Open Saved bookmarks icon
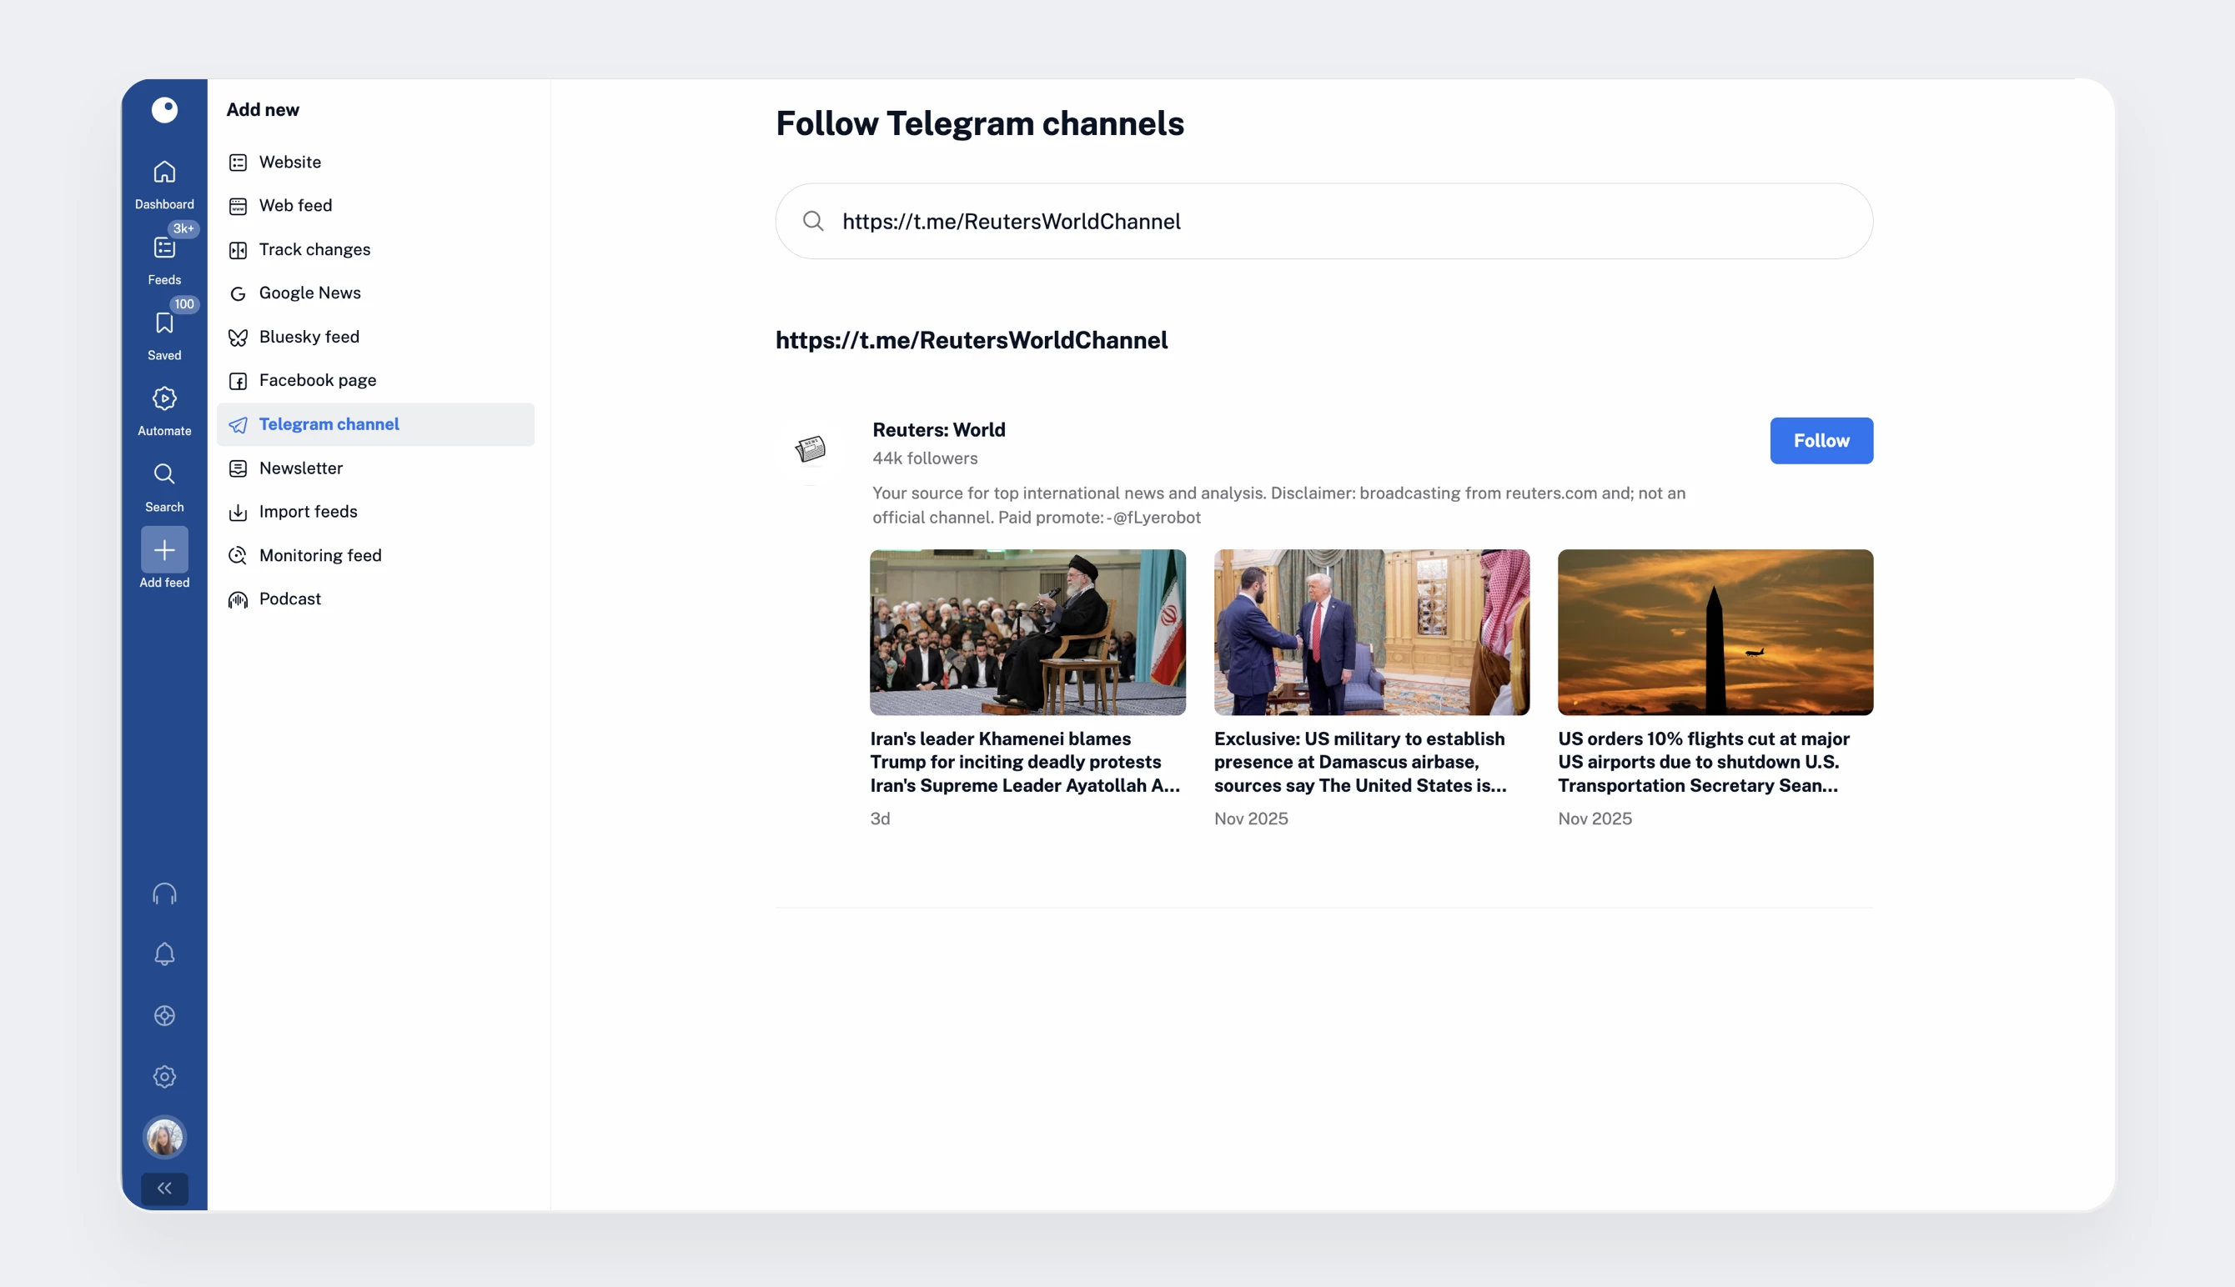This screenshot has width=2235, height=1287. [x=164, y=324]
